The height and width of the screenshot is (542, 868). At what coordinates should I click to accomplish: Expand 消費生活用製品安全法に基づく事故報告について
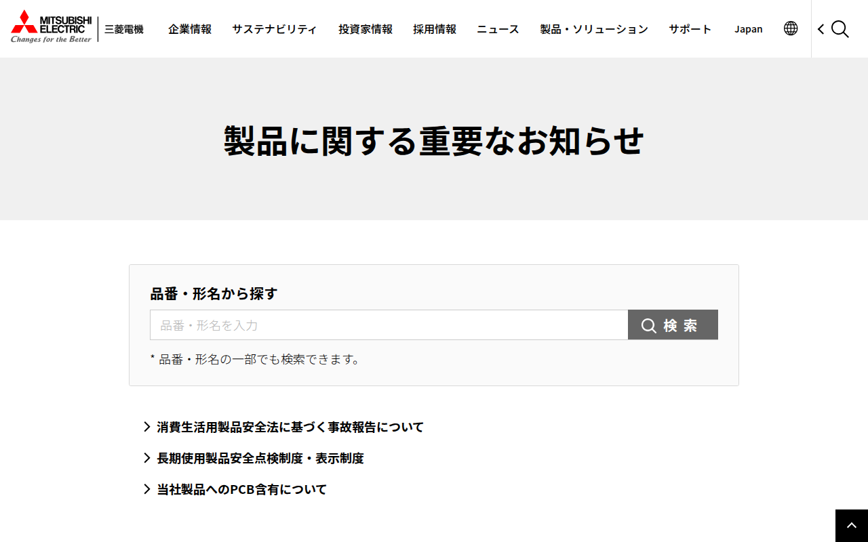click(x=290, y=427)
